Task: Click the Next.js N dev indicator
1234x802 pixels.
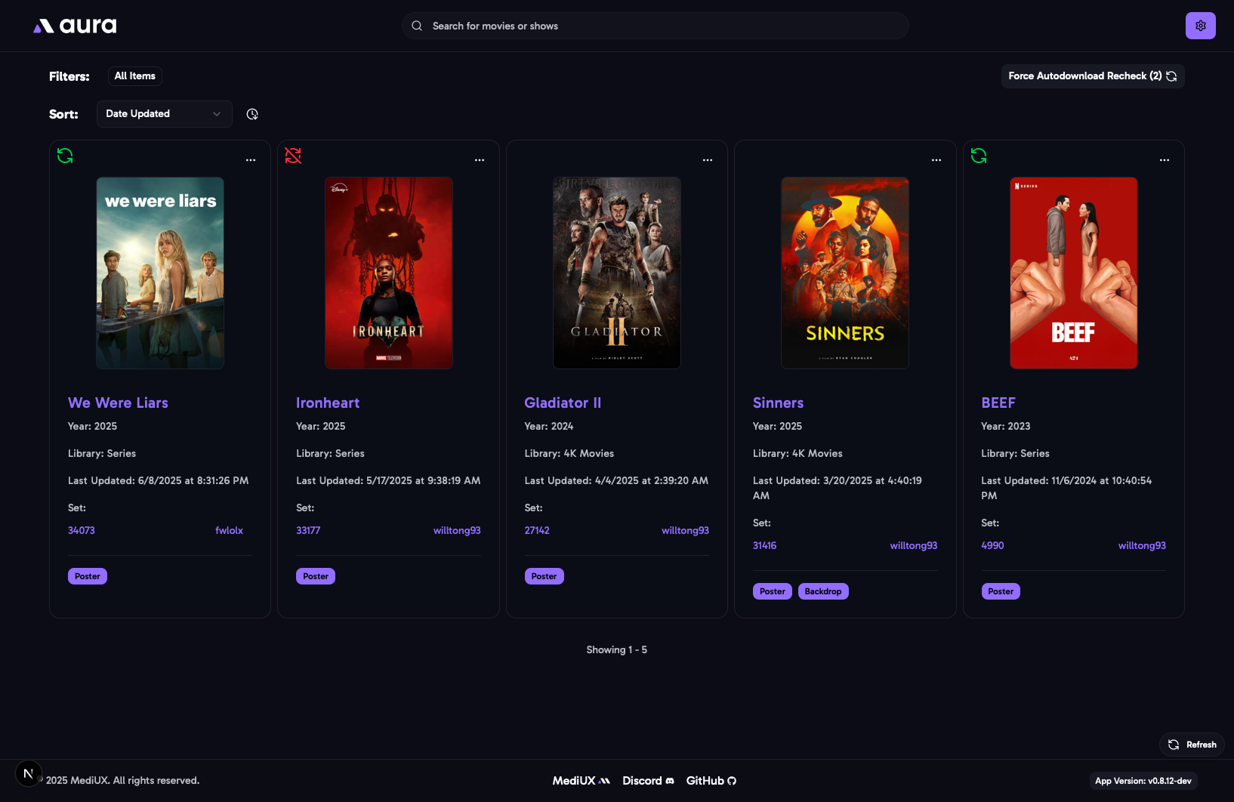Action: tap(28, 774)
